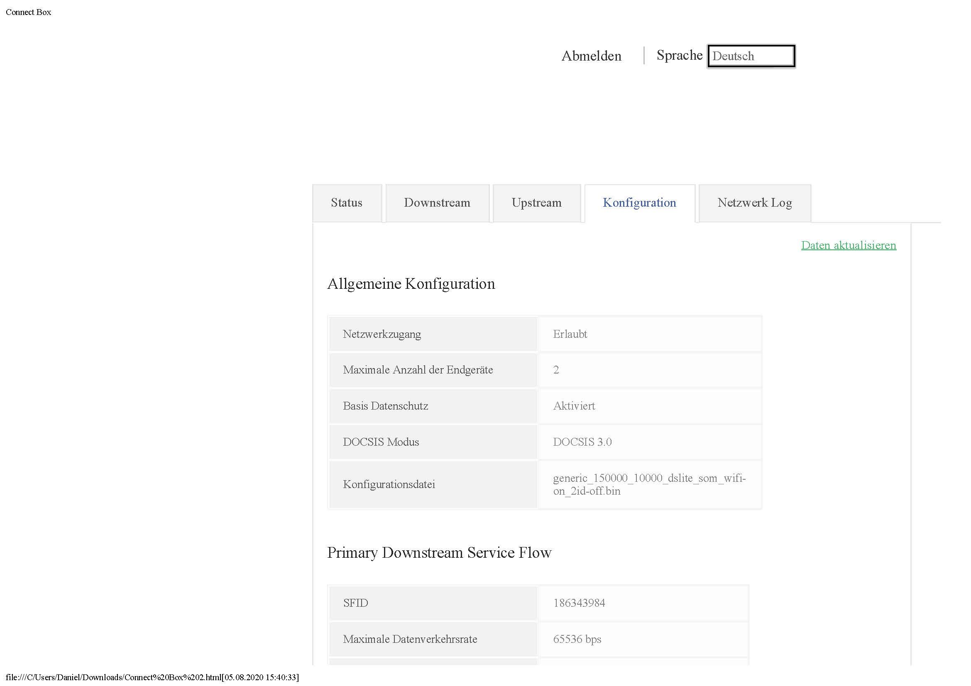Click the Abmelden logout link

[591, 56]
